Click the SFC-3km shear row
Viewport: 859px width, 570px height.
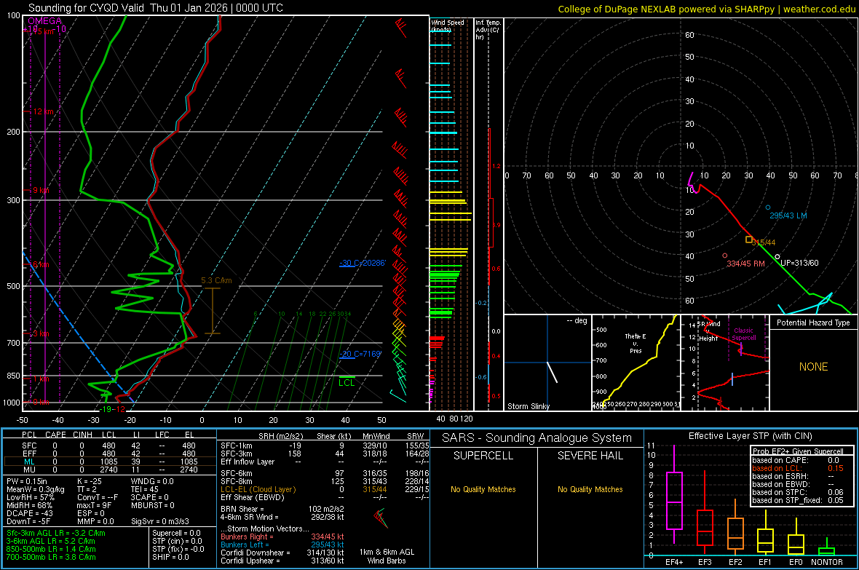(325, 454)
